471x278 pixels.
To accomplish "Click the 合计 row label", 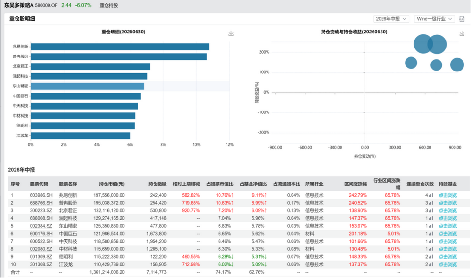I will (15, 272).
